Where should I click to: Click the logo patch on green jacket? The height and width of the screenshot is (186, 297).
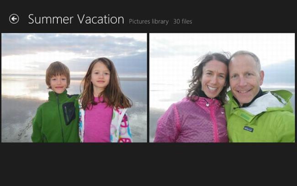point(248,129)
